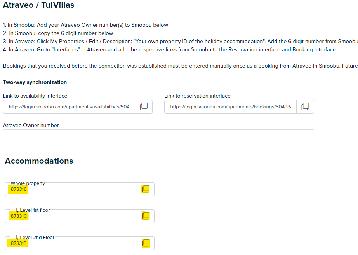Screen dimensions: 358x255
Task: Click the 'Atraveo Owner number' label
Action: (31, 125)
